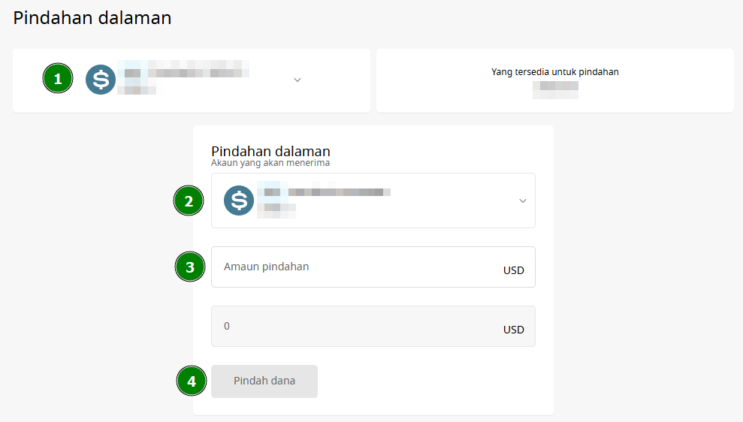Click USD label in converted field

click(x=514, y=330)
